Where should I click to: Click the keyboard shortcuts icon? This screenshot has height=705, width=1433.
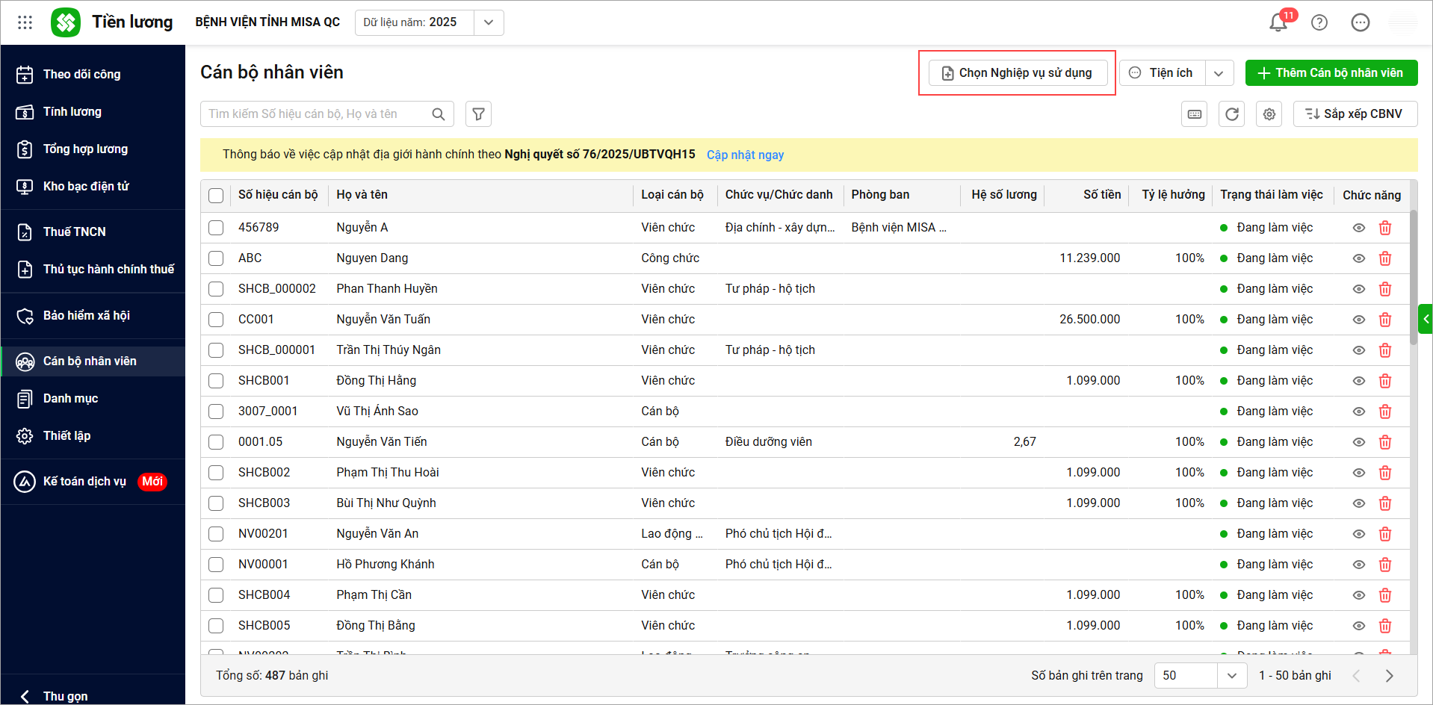1195,114
